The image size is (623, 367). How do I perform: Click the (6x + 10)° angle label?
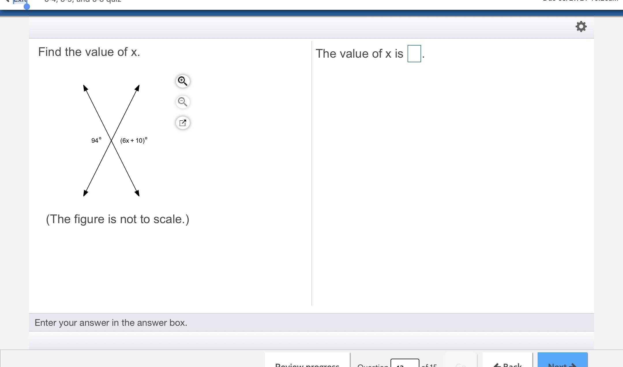[134, 140]
